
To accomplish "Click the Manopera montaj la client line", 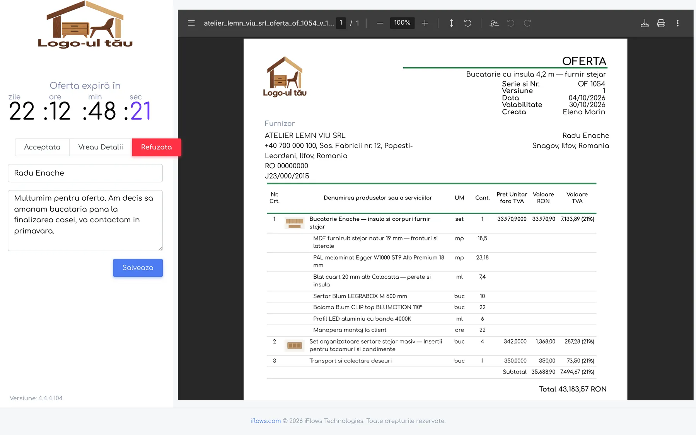I will [350, 330].
